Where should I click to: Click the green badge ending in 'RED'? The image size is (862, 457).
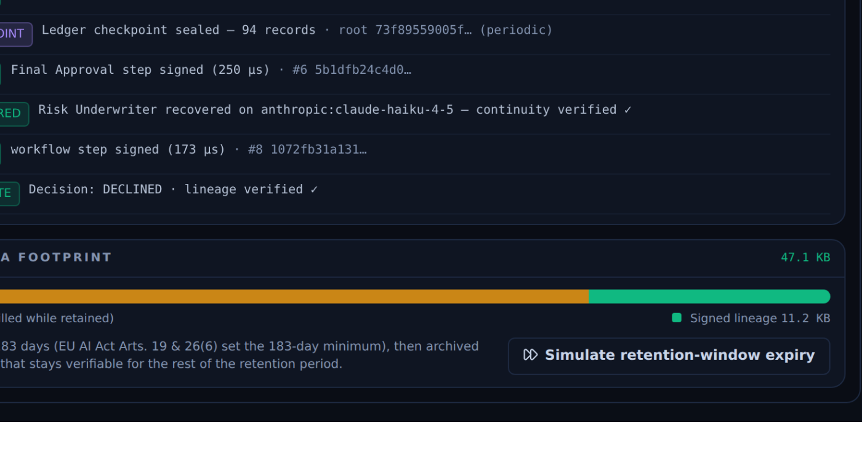(x=14, y=114)
